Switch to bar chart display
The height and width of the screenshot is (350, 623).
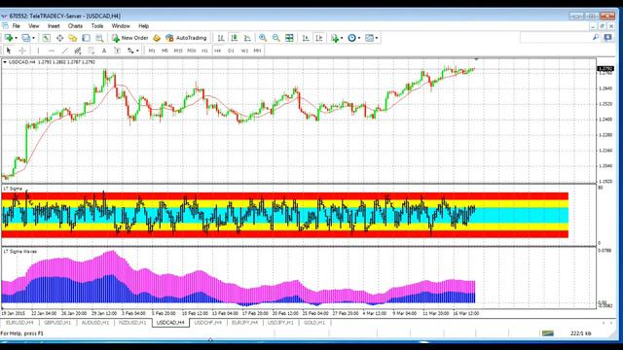click(x=221, y=38)
